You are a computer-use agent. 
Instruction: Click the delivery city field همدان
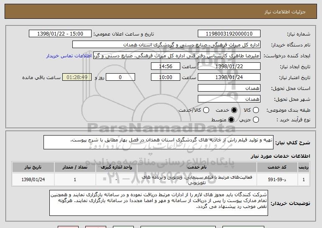tap(229, 99)
